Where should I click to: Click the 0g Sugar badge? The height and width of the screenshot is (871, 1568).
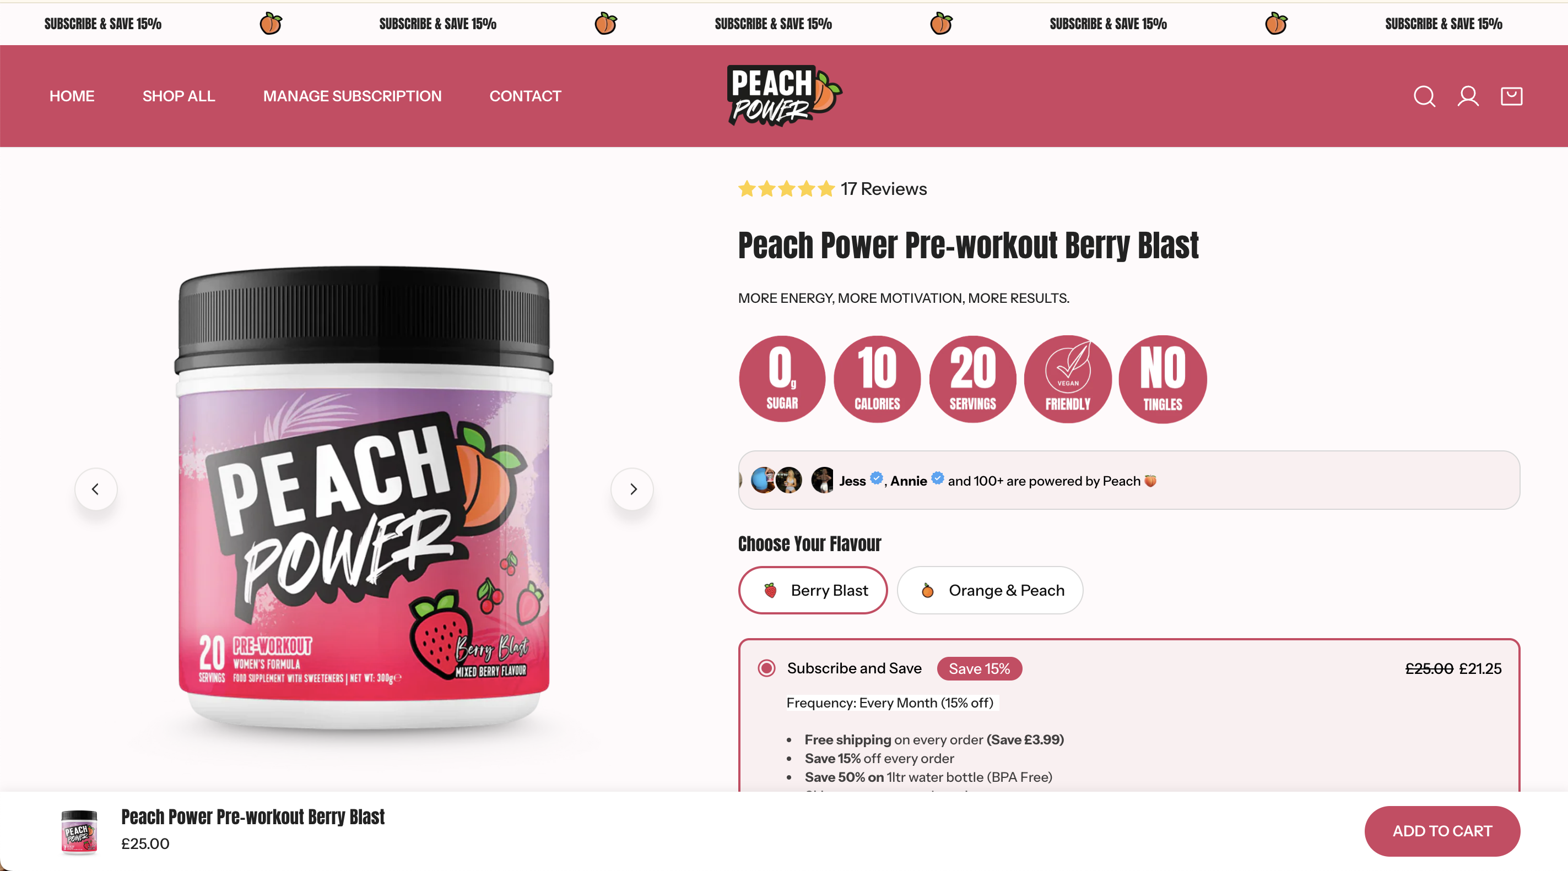point(782,378)
